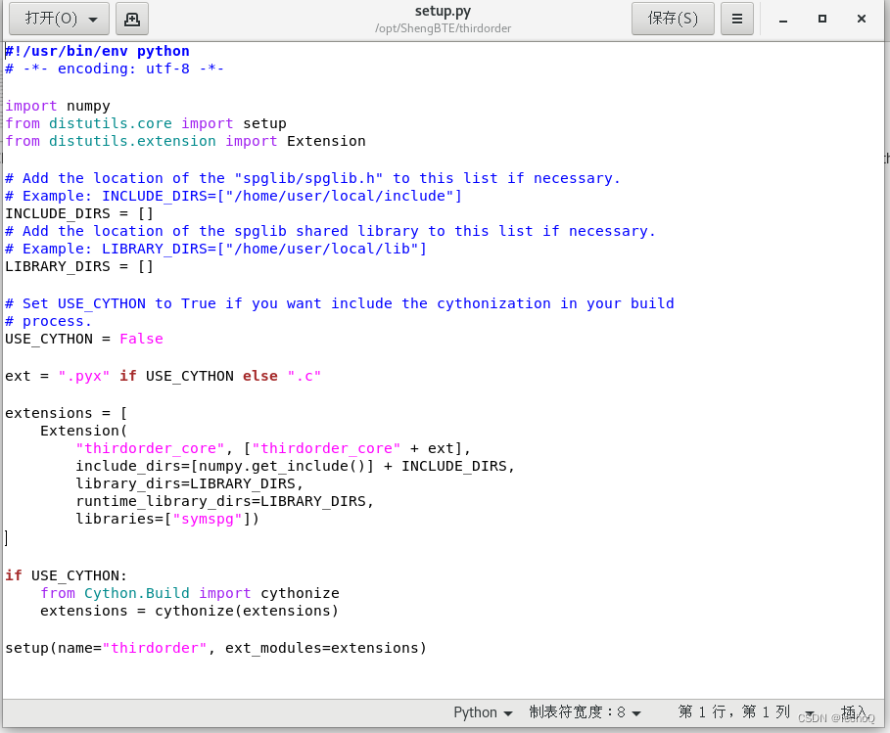
Task: Click the new document icon button
Action: point(131,19)
